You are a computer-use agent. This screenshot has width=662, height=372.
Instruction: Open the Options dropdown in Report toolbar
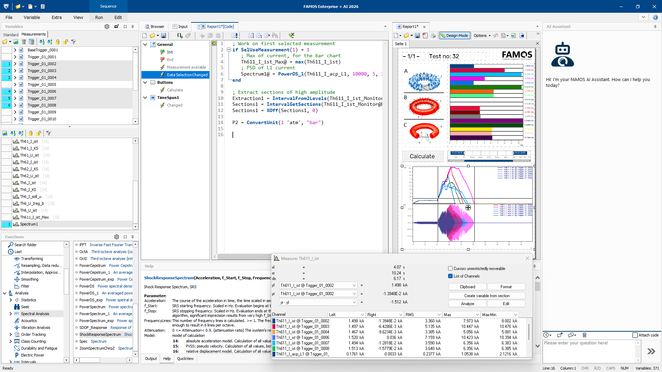482,36
